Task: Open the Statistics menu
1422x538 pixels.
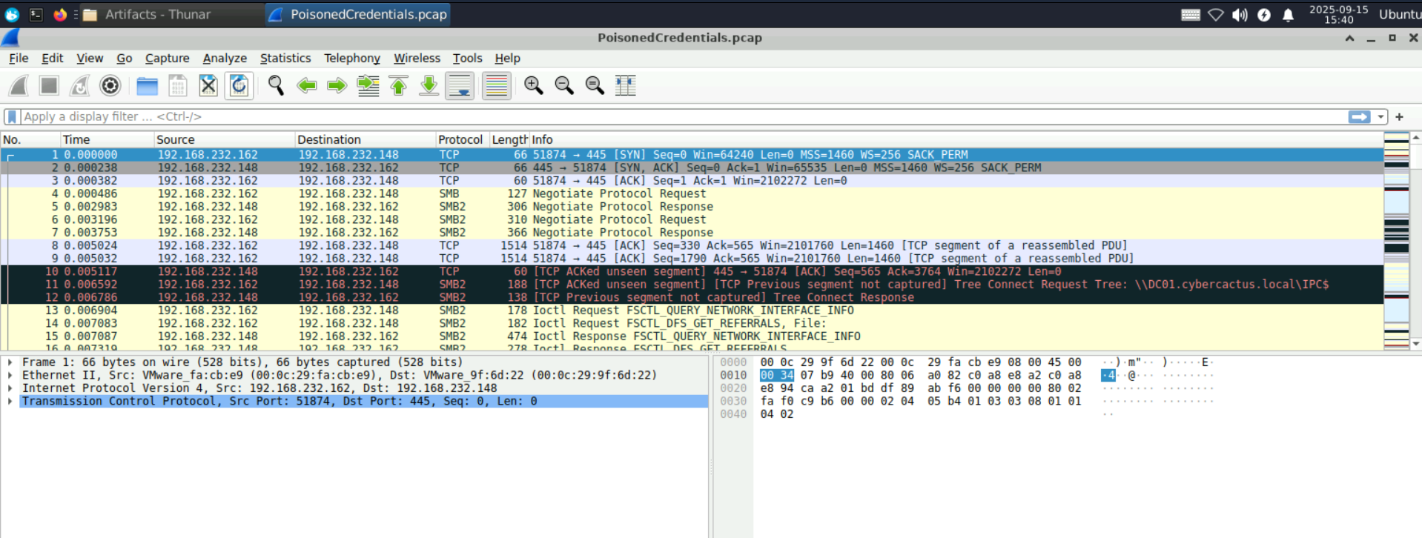Action: pyautogui.click(x=285, y=58)
